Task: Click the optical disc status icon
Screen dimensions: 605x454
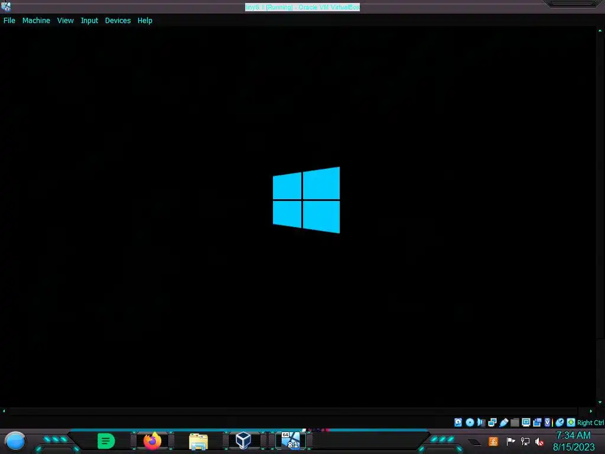Action: (470, 422)
